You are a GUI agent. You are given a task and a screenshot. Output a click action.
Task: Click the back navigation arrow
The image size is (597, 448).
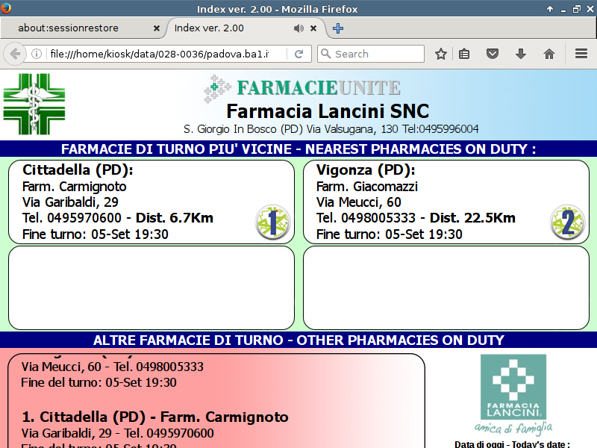14,54
